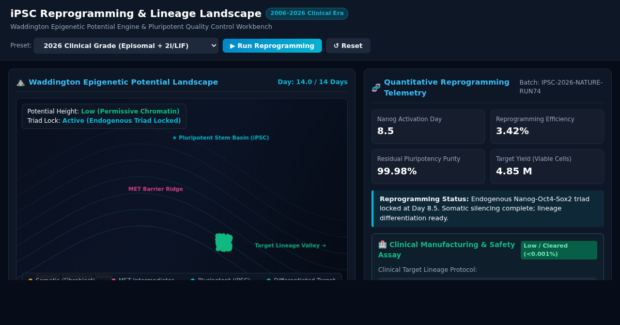Click the Reset button
The image size is (620, 325).
pyautogui.click(x=348, y=45)
